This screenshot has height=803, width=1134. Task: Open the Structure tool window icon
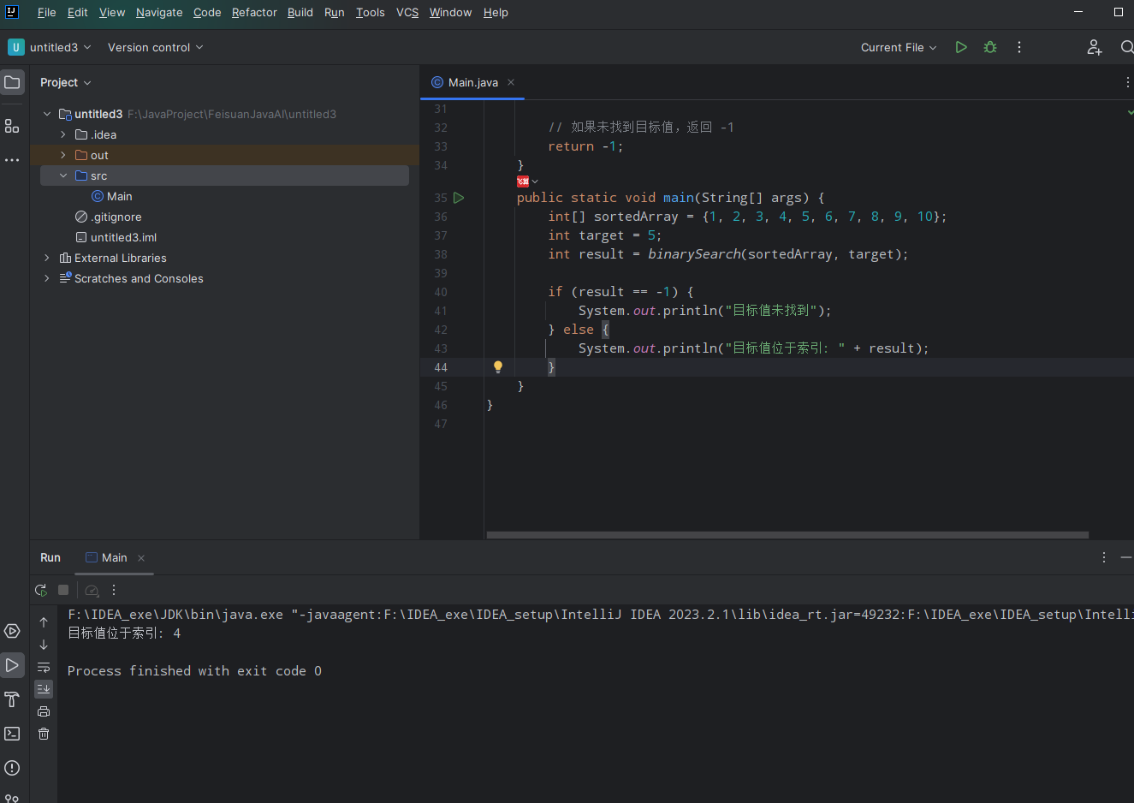click(x=12, y=126)
